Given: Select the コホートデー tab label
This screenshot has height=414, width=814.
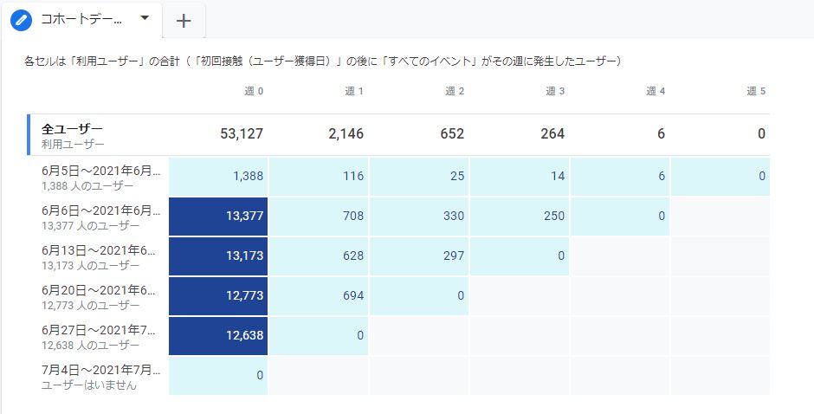Looking at the screenshot, I should pyautogui.click(x=81, y=20).
